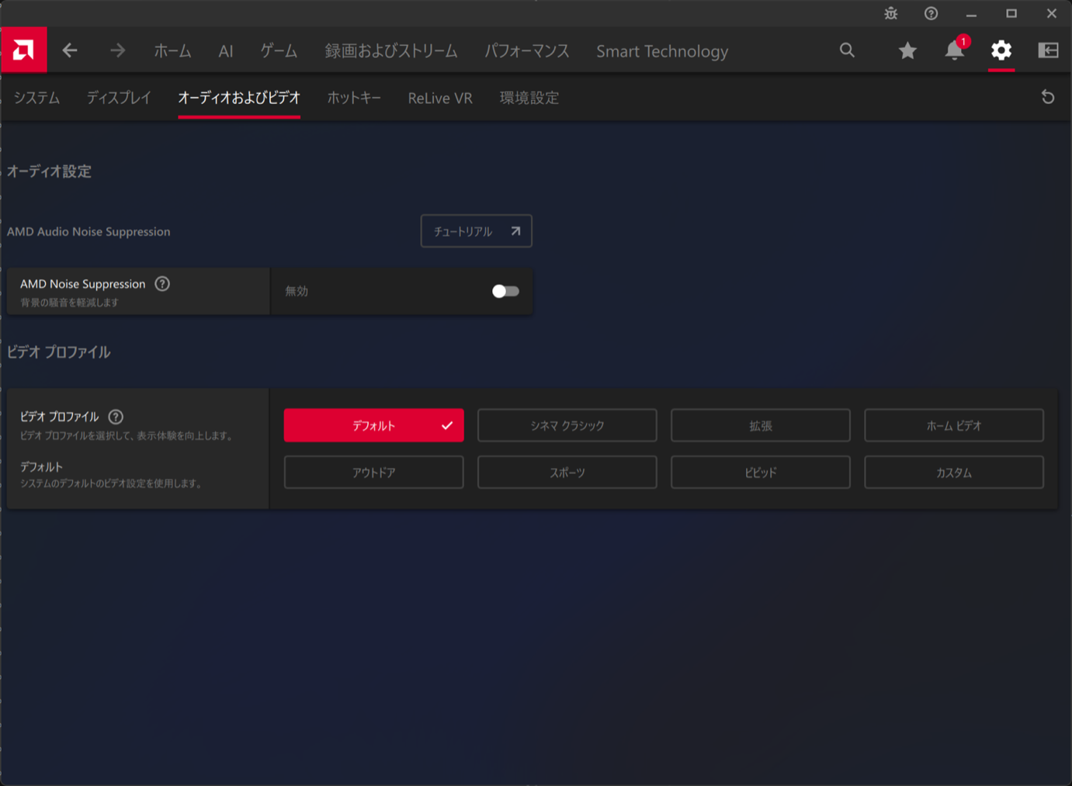This screenshot has width=1072, height=786.
Task: Click the 無効 status text
Action: tap(297, 291)
